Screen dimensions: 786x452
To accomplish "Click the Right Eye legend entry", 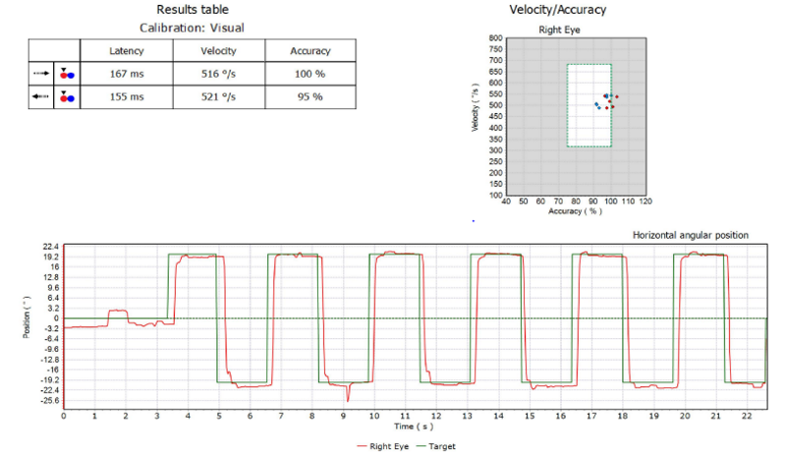I will [383, 446].
